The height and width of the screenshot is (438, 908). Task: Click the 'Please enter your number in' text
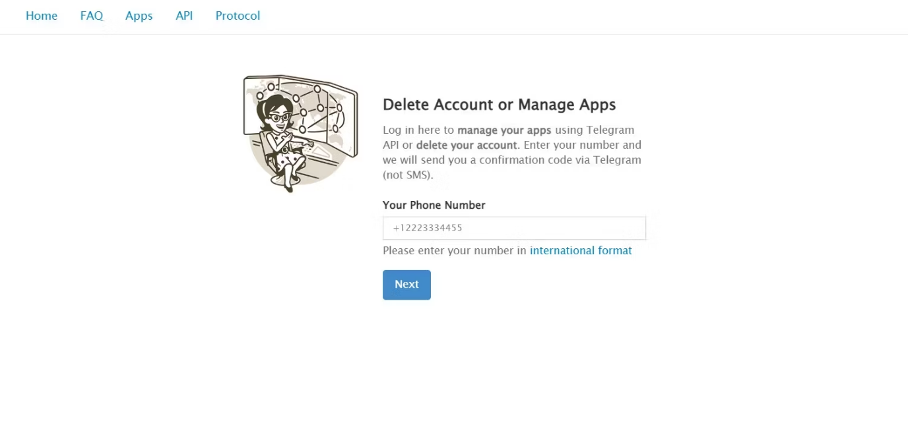point(455,250)
